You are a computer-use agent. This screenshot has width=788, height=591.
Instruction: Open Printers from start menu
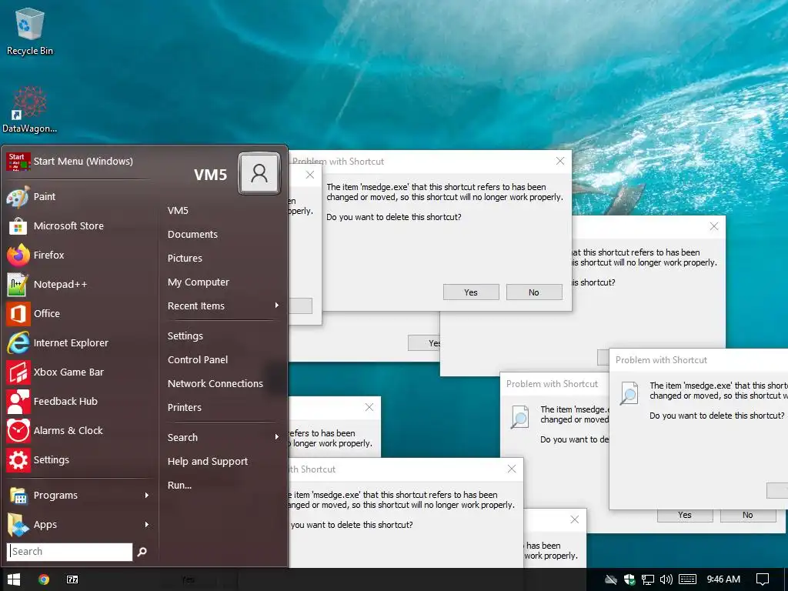[x=185, y=408]
